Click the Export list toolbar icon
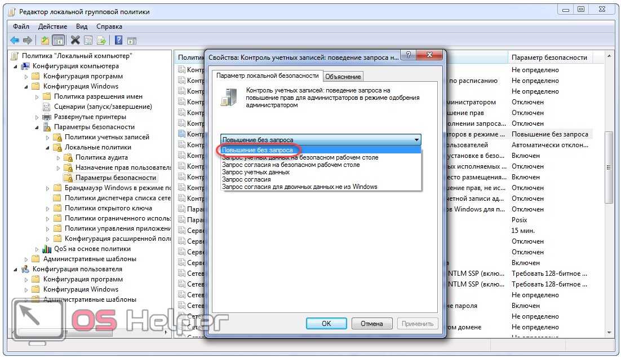Screen dimensions: 621x357 [101, 40]
